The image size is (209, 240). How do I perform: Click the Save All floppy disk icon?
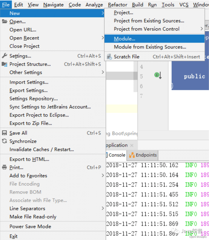point(4,133)
